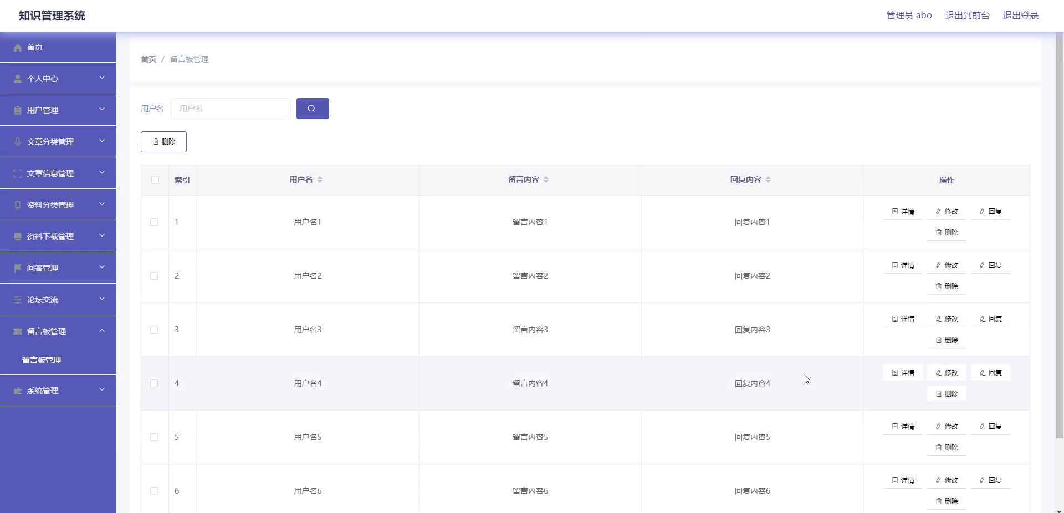Open 详情 for row 用户名1
Screen dimensions: 1064x513
903,212
